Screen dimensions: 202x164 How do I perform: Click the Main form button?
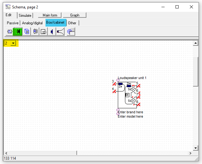50,15
